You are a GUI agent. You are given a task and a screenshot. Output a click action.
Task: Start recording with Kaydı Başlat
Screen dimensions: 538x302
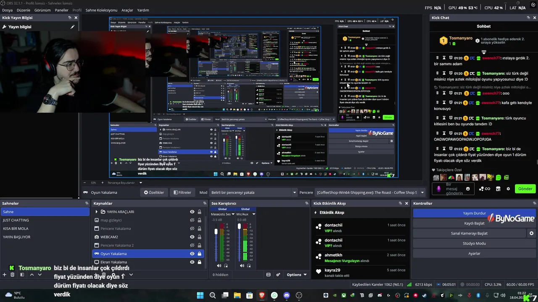pos(474,223)
